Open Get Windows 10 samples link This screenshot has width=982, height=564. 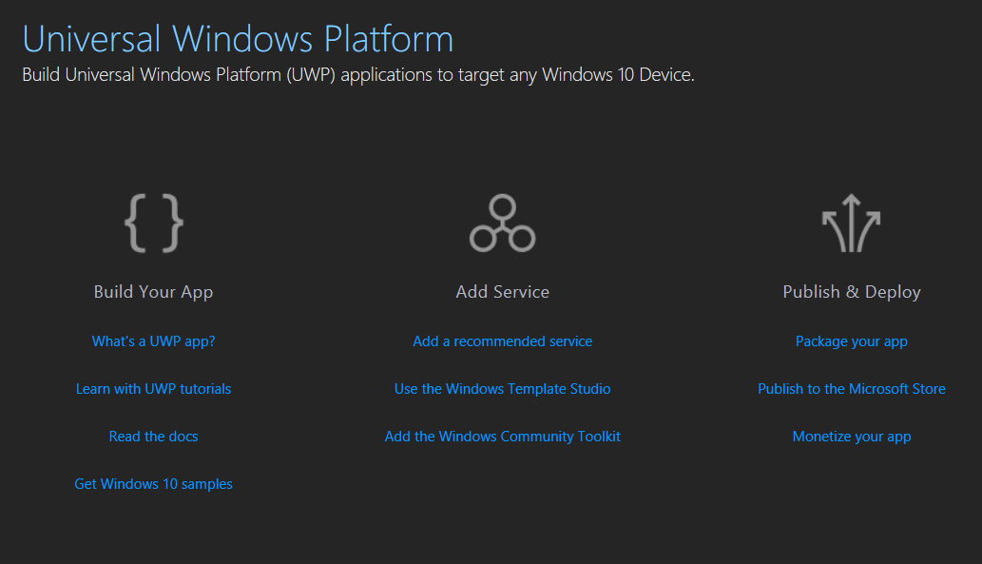(153, 484)
